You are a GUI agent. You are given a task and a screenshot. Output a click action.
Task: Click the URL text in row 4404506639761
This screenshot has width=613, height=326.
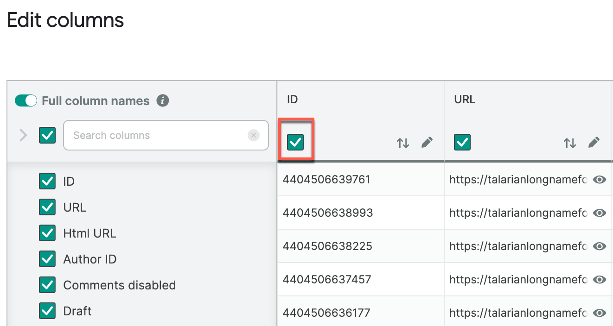[x=518, y=180]
